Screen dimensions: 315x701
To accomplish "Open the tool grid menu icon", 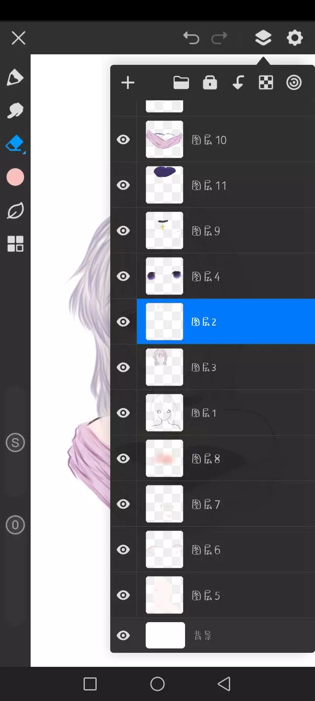I will [15, 244].
